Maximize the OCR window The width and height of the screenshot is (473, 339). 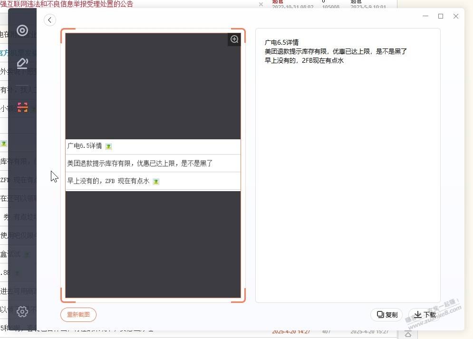(441, 16)
